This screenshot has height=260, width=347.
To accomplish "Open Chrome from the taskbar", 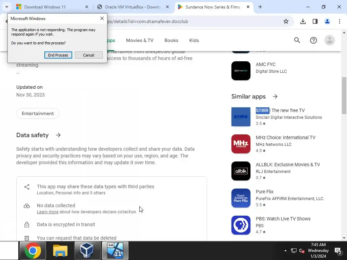I will tap(33, 251).
